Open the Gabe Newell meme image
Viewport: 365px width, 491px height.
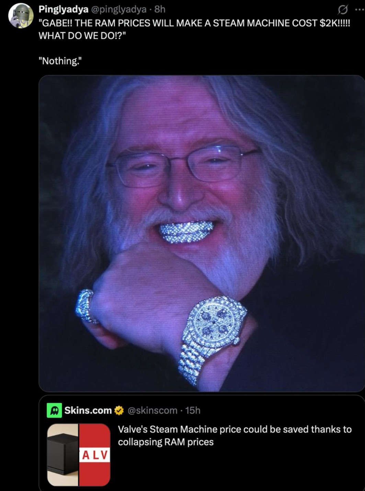202,233
